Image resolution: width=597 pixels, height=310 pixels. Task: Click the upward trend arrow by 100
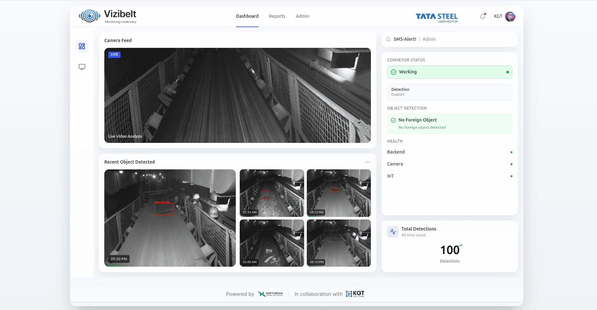460,246
